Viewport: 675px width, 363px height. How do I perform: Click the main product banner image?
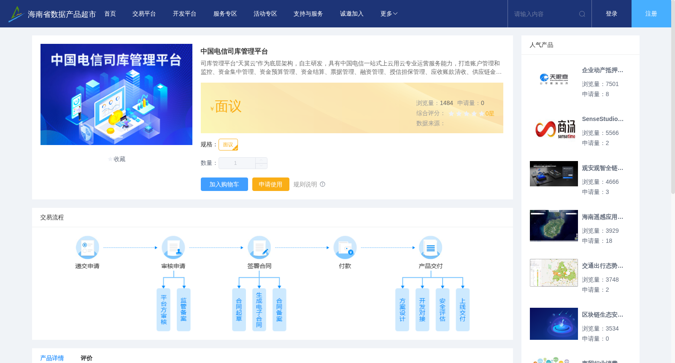tap(116, 94)
